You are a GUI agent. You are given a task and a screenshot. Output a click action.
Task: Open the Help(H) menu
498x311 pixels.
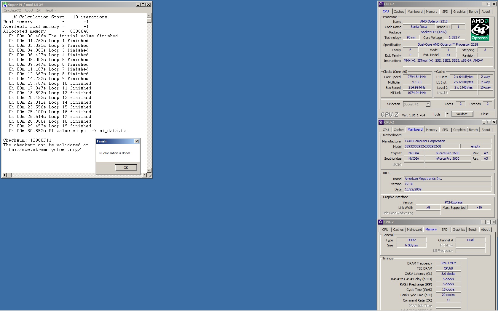tap(50, 10)
